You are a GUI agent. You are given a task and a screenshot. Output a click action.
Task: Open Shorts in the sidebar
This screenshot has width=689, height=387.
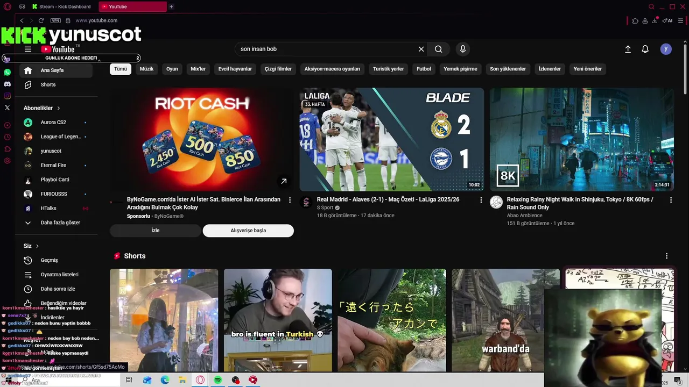(x=56, y=84)
